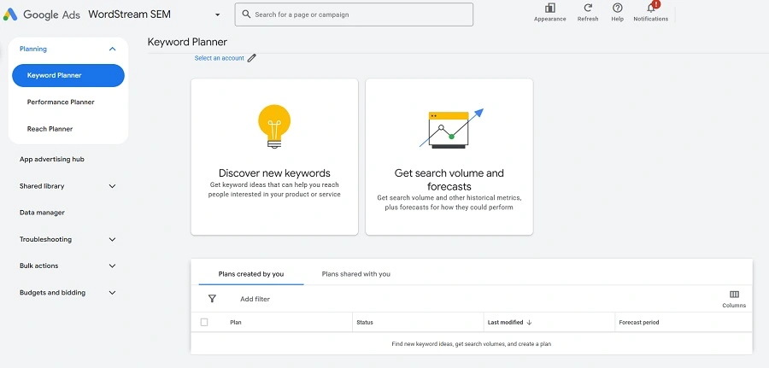Click the Forecast period column header
Viewport: 769px width, 368px height.
639,323
